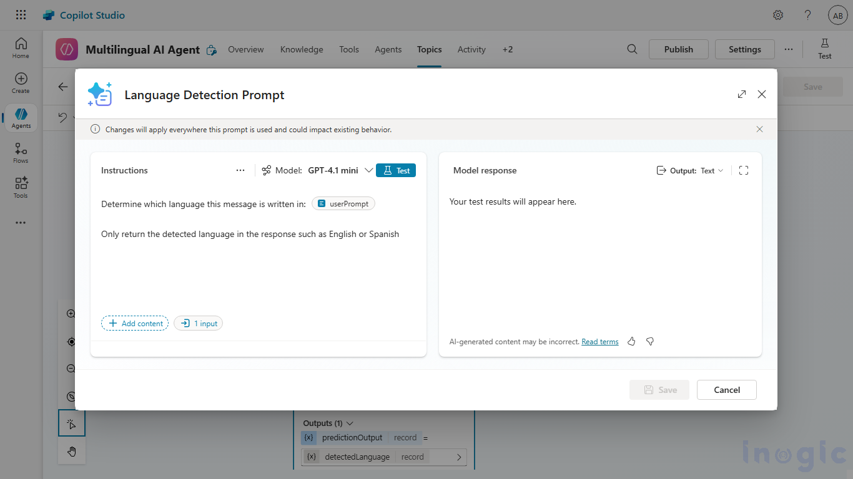Click the search magnifier icon

pyautogui.click(x=632, y=49)
